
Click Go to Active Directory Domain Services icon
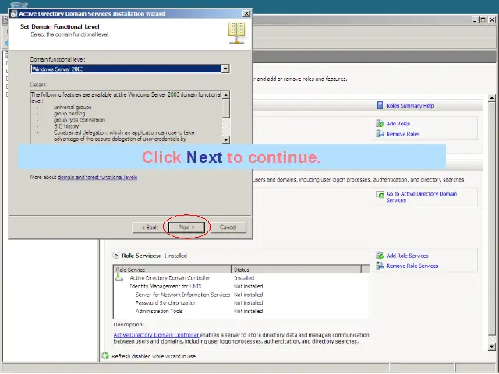pyautogui.click(x=380, y=194)
